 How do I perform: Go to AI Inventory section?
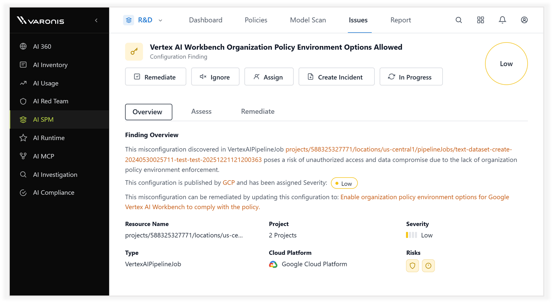point(59,65)
